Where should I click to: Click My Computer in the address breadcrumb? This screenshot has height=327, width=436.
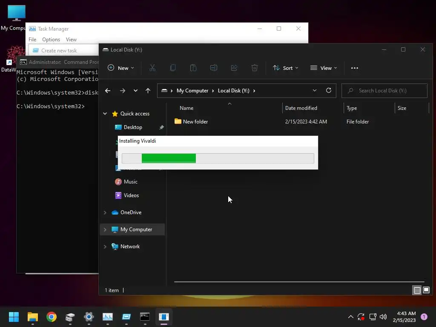tap(192, 91)
